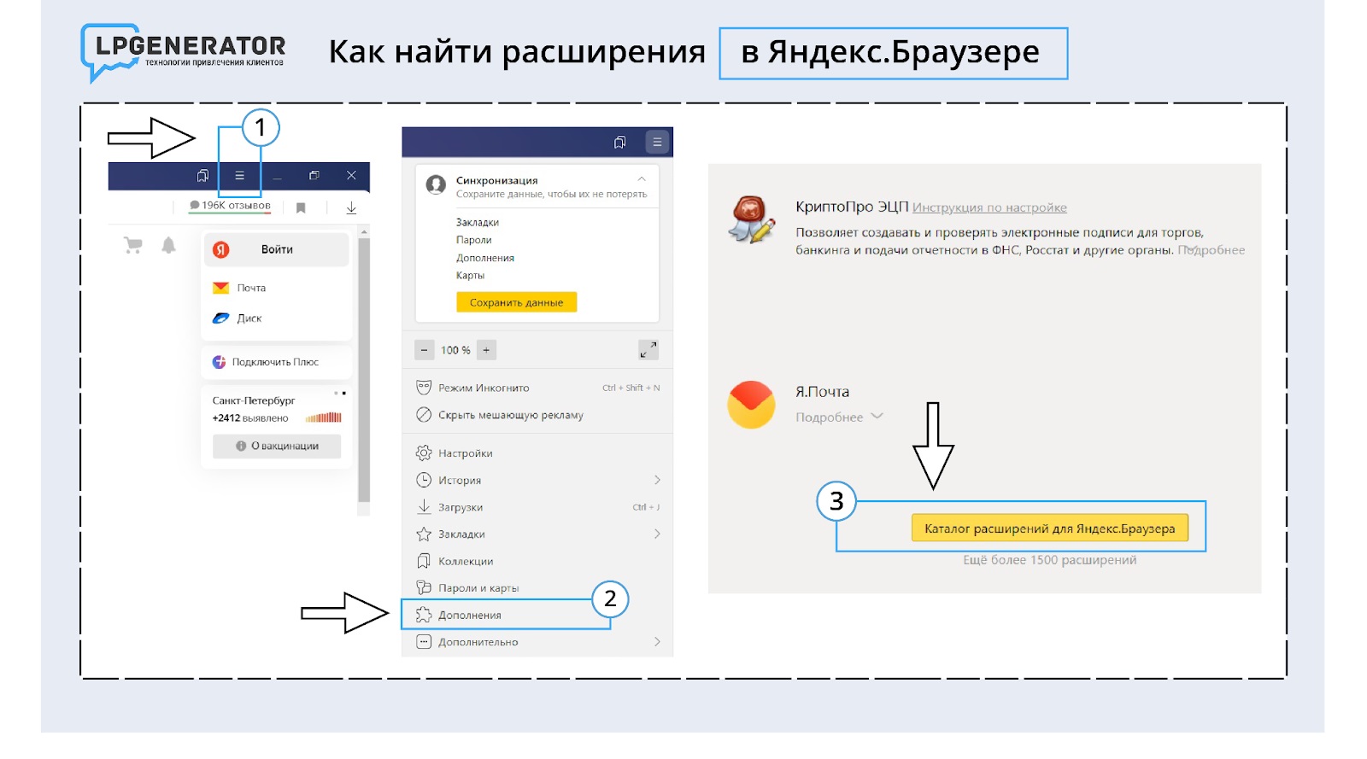Click the О вакцинации button

[x=277, y=446]
